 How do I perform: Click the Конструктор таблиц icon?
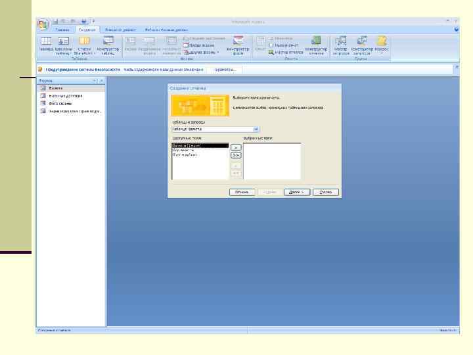(x=108, y=45)
